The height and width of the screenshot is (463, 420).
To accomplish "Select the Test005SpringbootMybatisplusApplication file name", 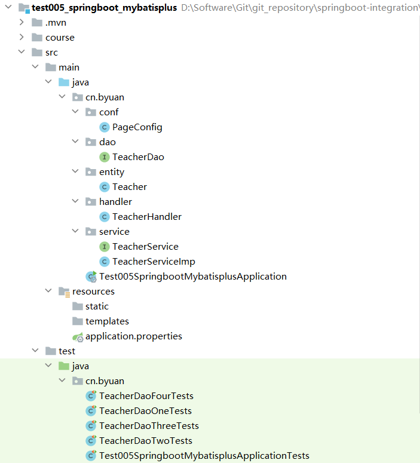I will [x=193, y=277].
